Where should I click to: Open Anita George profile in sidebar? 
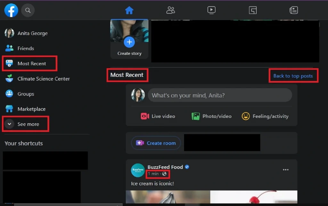pyautogui.click(x=26, y=33)
